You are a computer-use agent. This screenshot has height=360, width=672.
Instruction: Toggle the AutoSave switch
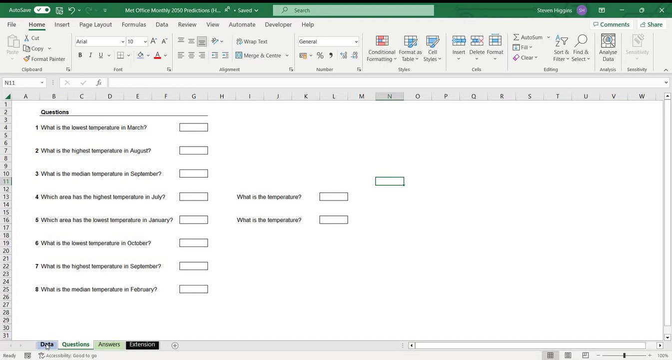[42, 10]
